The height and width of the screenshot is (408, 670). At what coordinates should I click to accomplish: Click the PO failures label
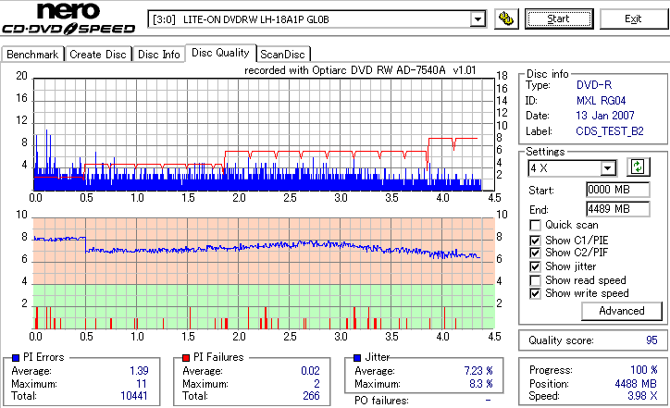[x=381, y=401]
